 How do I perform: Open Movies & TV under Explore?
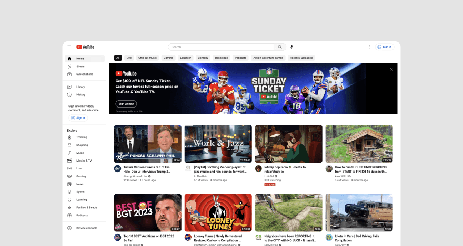(x=85, y=161)
